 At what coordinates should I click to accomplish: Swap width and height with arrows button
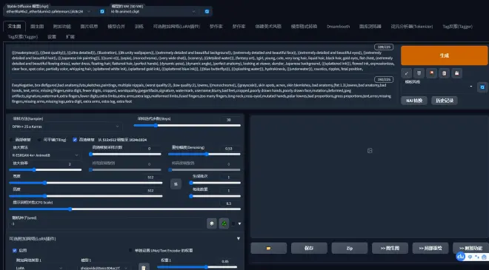click(x=176, y=184)
